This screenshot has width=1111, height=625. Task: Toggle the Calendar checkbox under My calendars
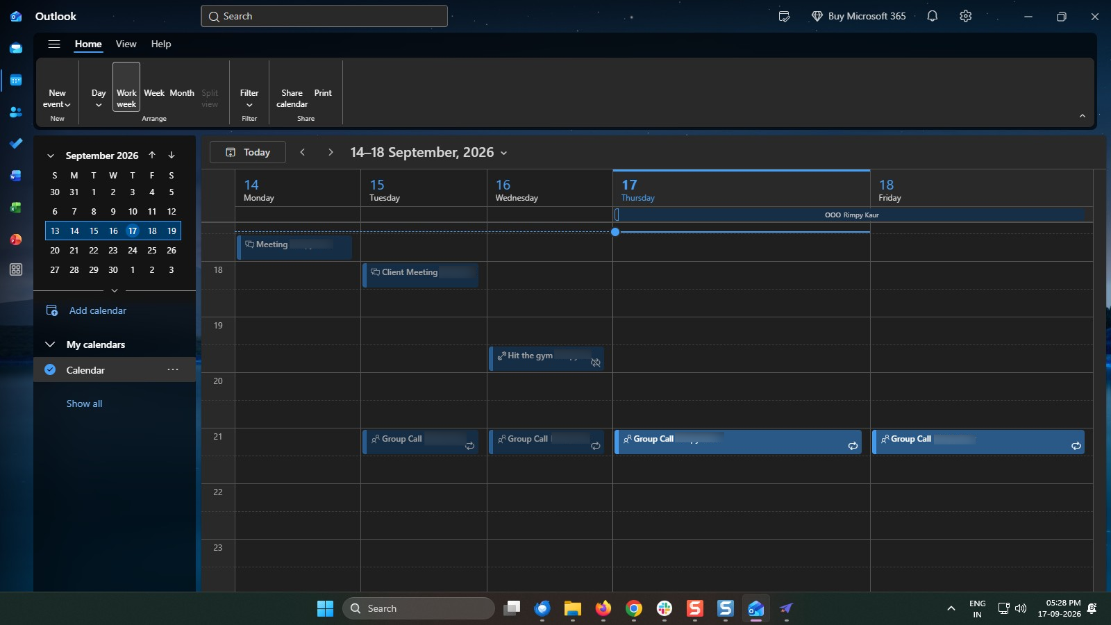pyautogui.click(x=50, y=369)
